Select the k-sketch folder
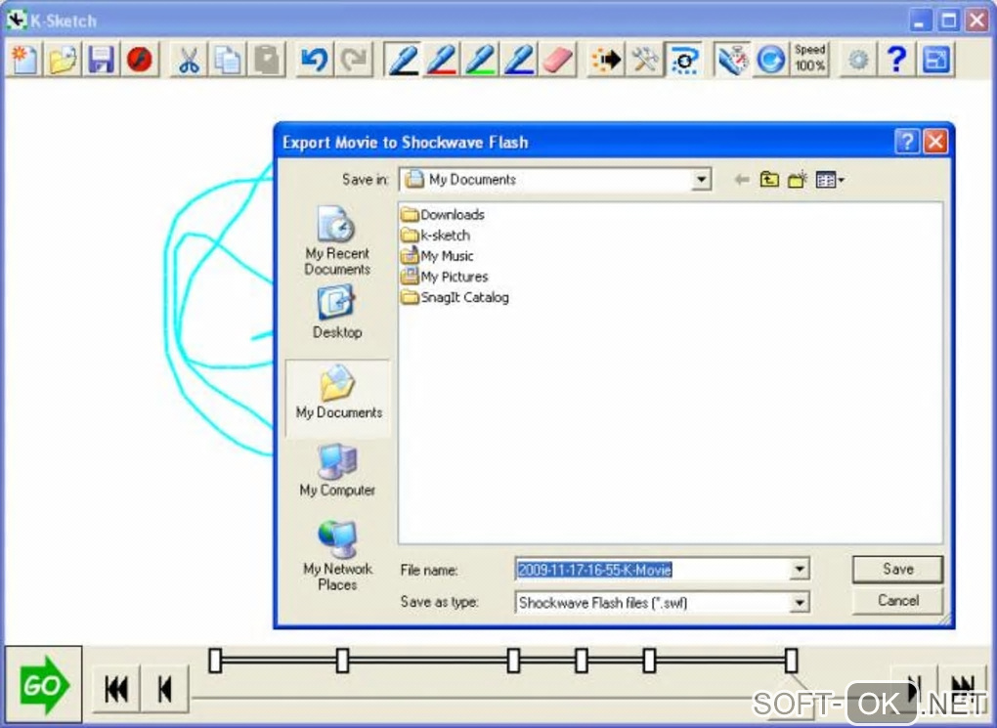Viewport: 997px width, 728px height. click(436, 236)
